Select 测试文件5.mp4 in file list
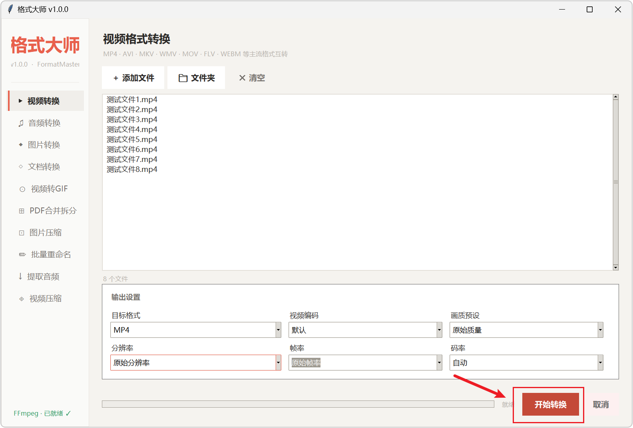The height and width of the screenshot is (428, 633). point(132,139)
